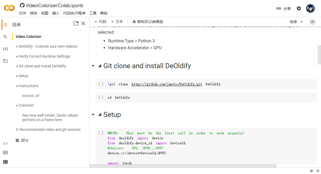The width and height of the screenshot is (321, 174).
Task: Open the code snippets icon
Action: click(5, 144)
